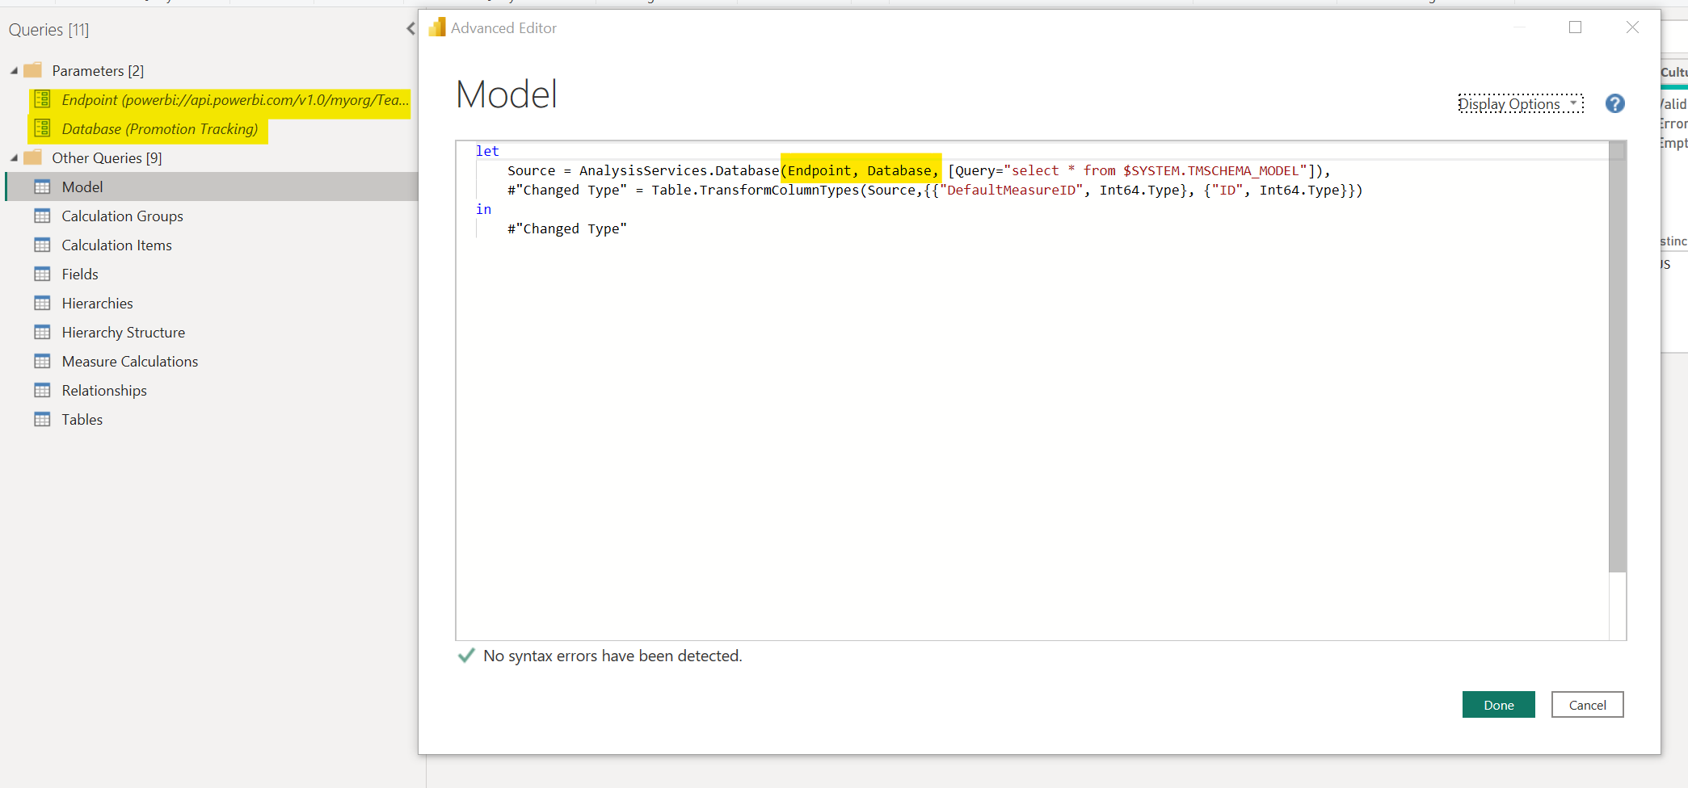Image resolution: width=1688 pixels, height=788 pixels.
Task: Close the Advanced Editor window
Action: (x=1632, y=27)
